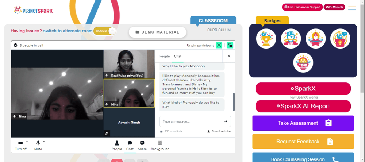Click 'switch to alternate room' text
This screenshot has height=162, width=365.
pos(68,31)
